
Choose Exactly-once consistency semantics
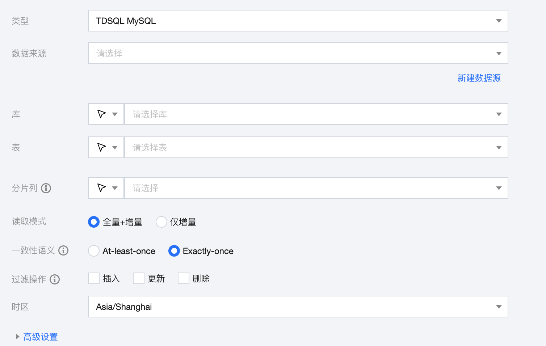[x=174, y=251]
